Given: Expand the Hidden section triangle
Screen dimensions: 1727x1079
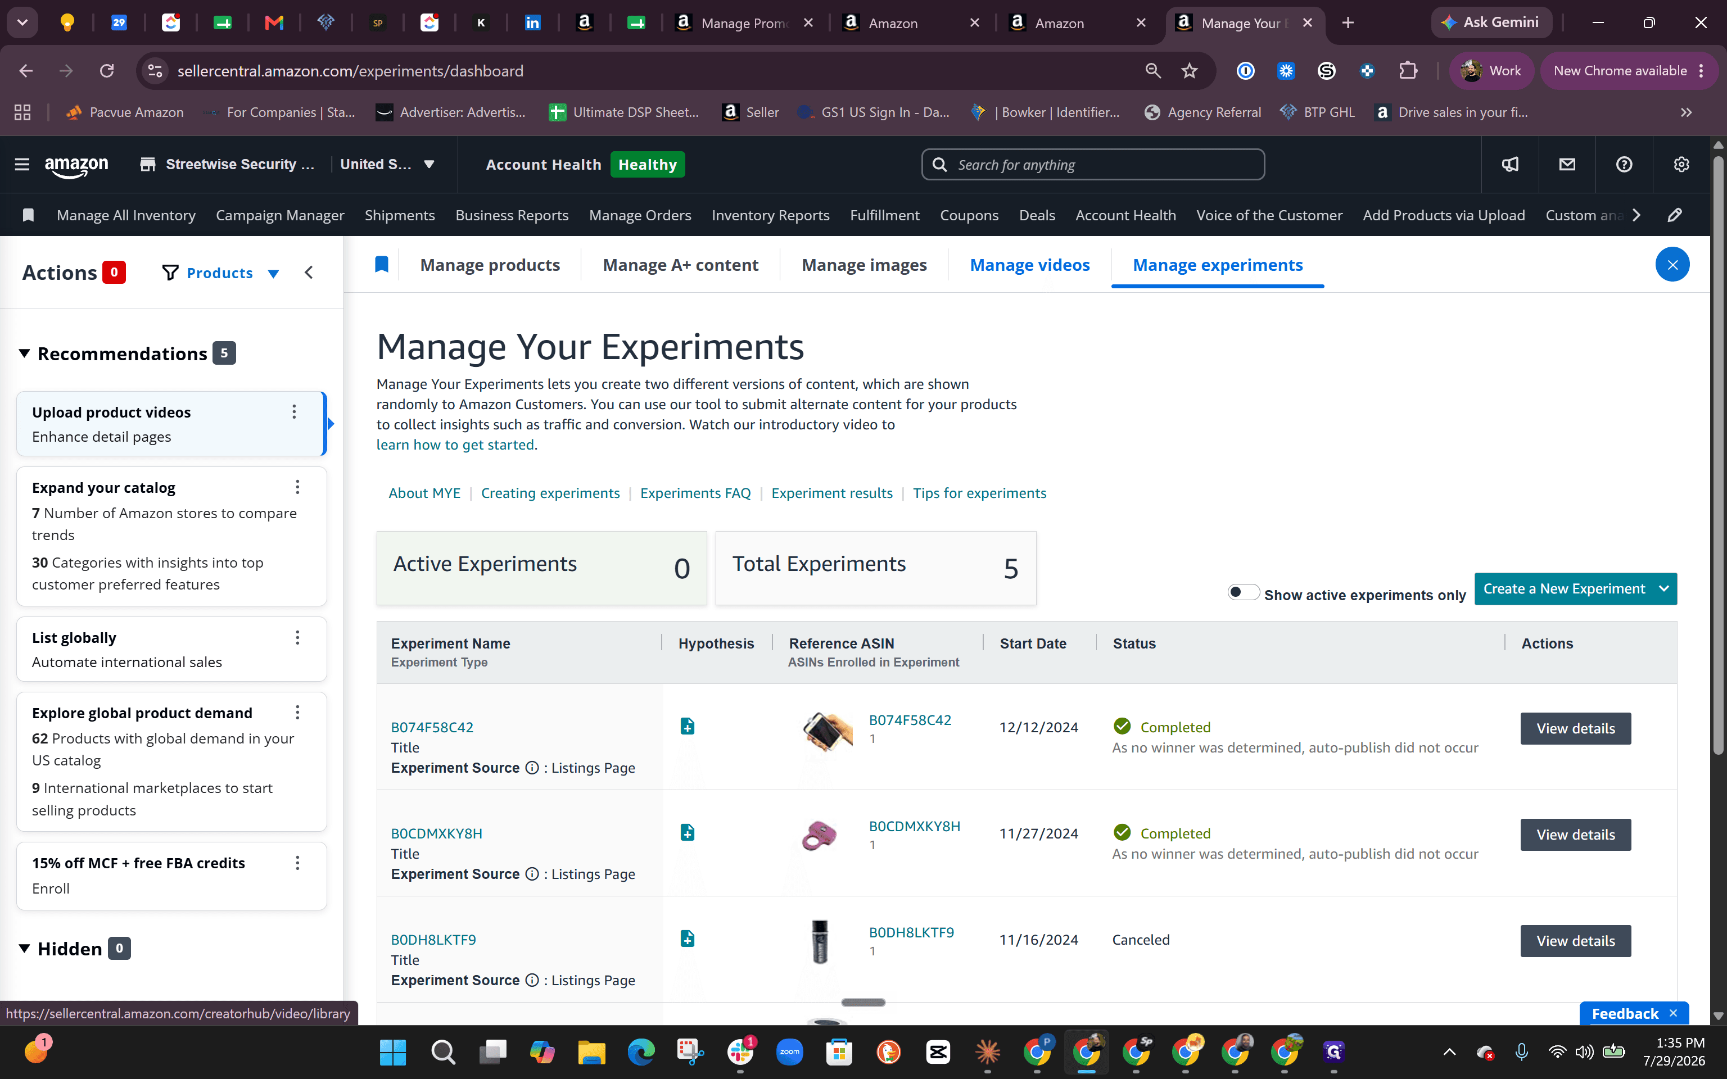Looking at the screenshot, I should tap(24, 947).
